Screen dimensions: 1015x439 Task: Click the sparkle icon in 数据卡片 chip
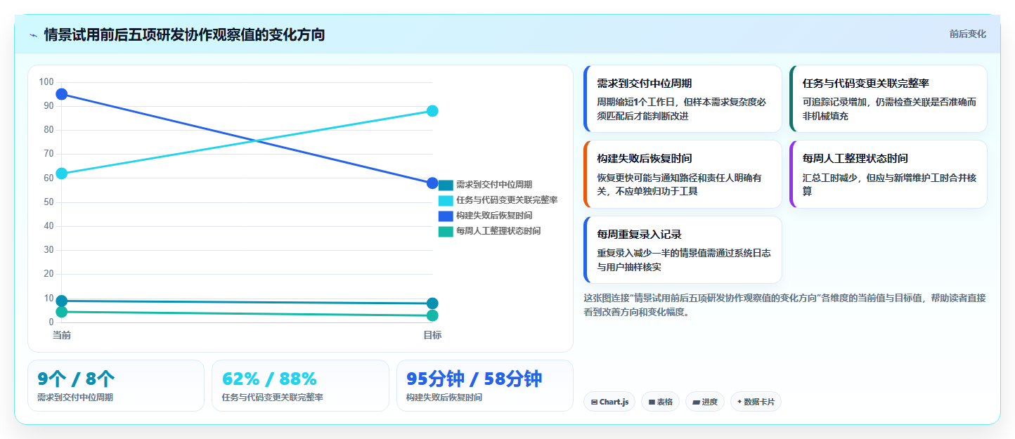click(739, 402)
